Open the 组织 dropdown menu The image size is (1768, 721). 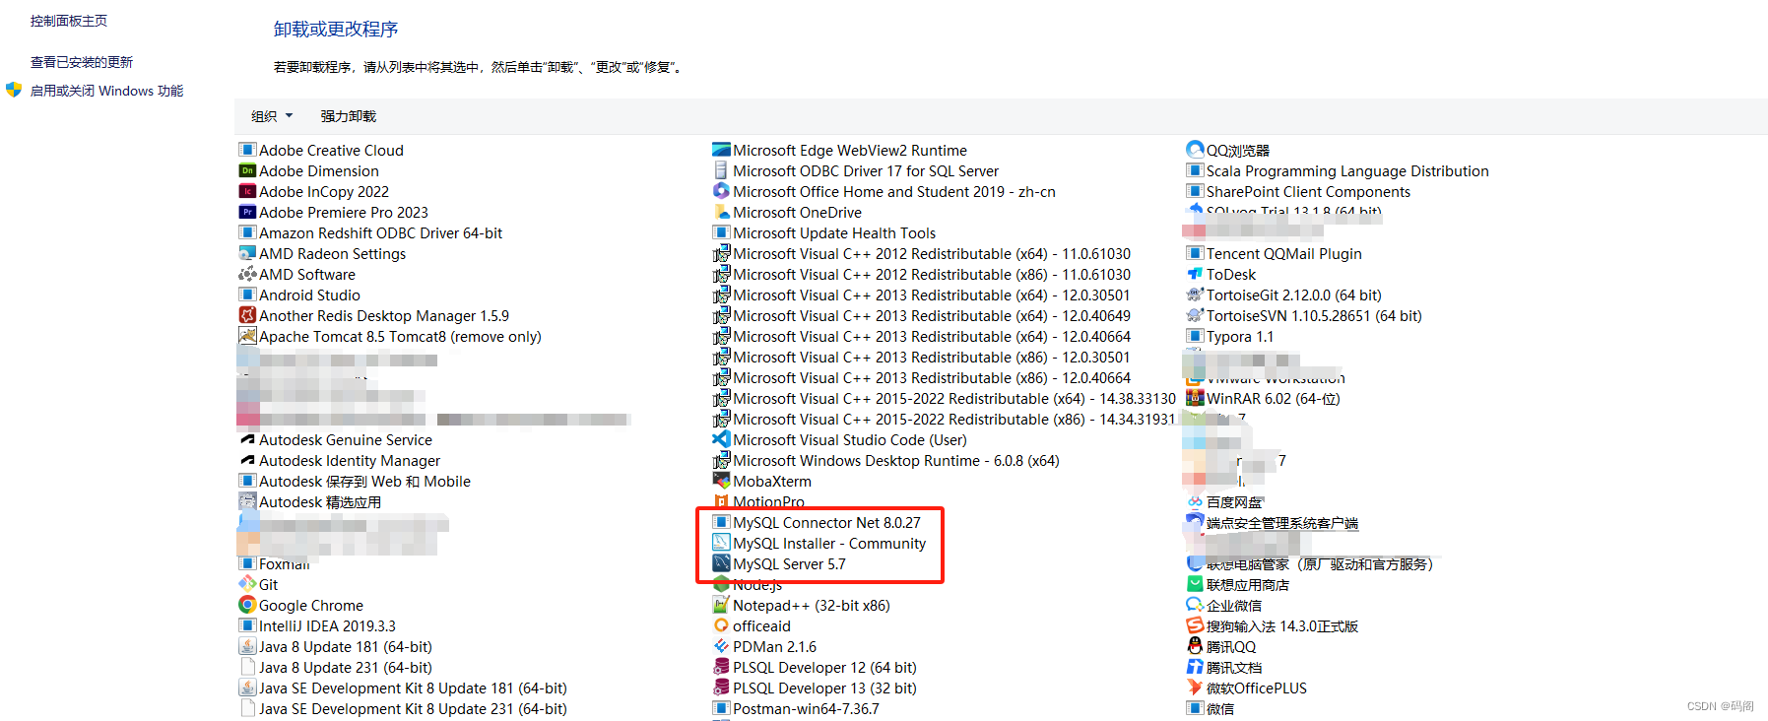(x=272, y=116)
